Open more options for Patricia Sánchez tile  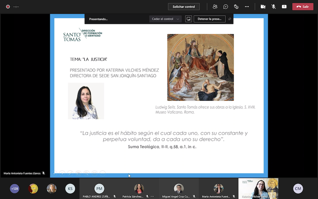[152, 196]
